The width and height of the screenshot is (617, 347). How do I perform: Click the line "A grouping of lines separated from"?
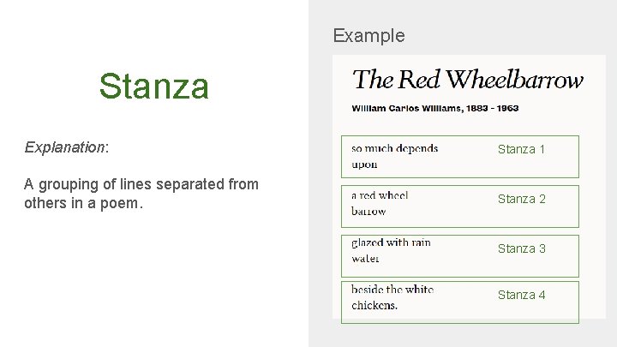click(x=141, y=184)
